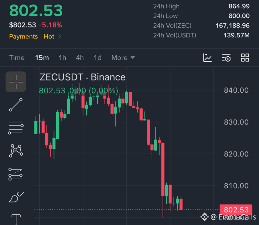Image resolution: width=259 pixels, height=225 pixels.
Task: Activate the brush drawing tool
Action: [x=16, y=197]
